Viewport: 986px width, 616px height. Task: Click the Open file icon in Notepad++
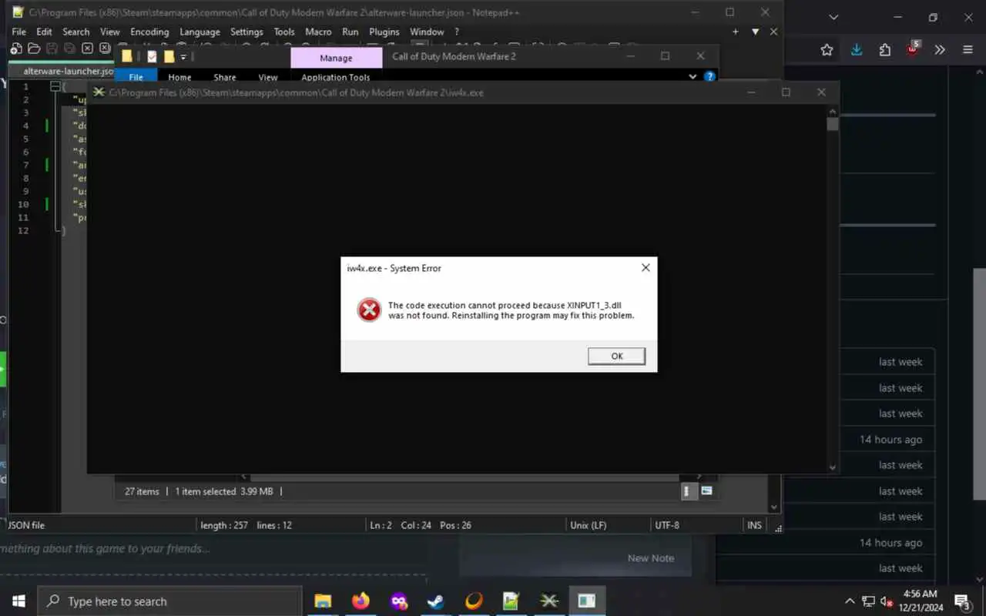tap(34, 49)
